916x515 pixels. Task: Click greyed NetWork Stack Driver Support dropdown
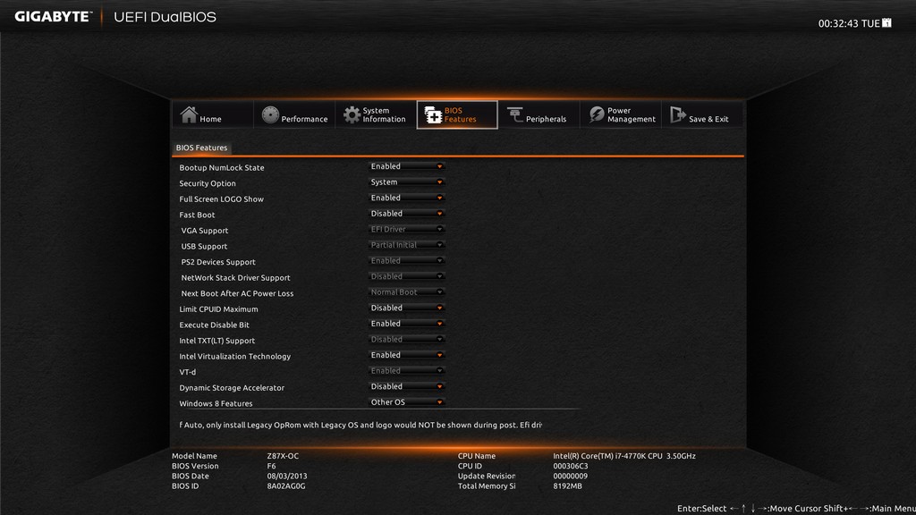[407, 277]
